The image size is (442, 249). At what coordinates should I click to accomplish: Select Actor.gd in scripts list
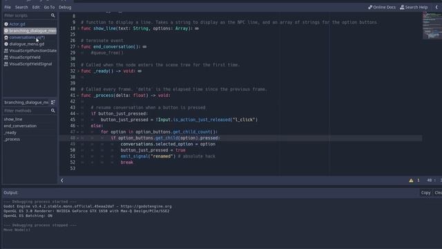[x=17, y=24]
